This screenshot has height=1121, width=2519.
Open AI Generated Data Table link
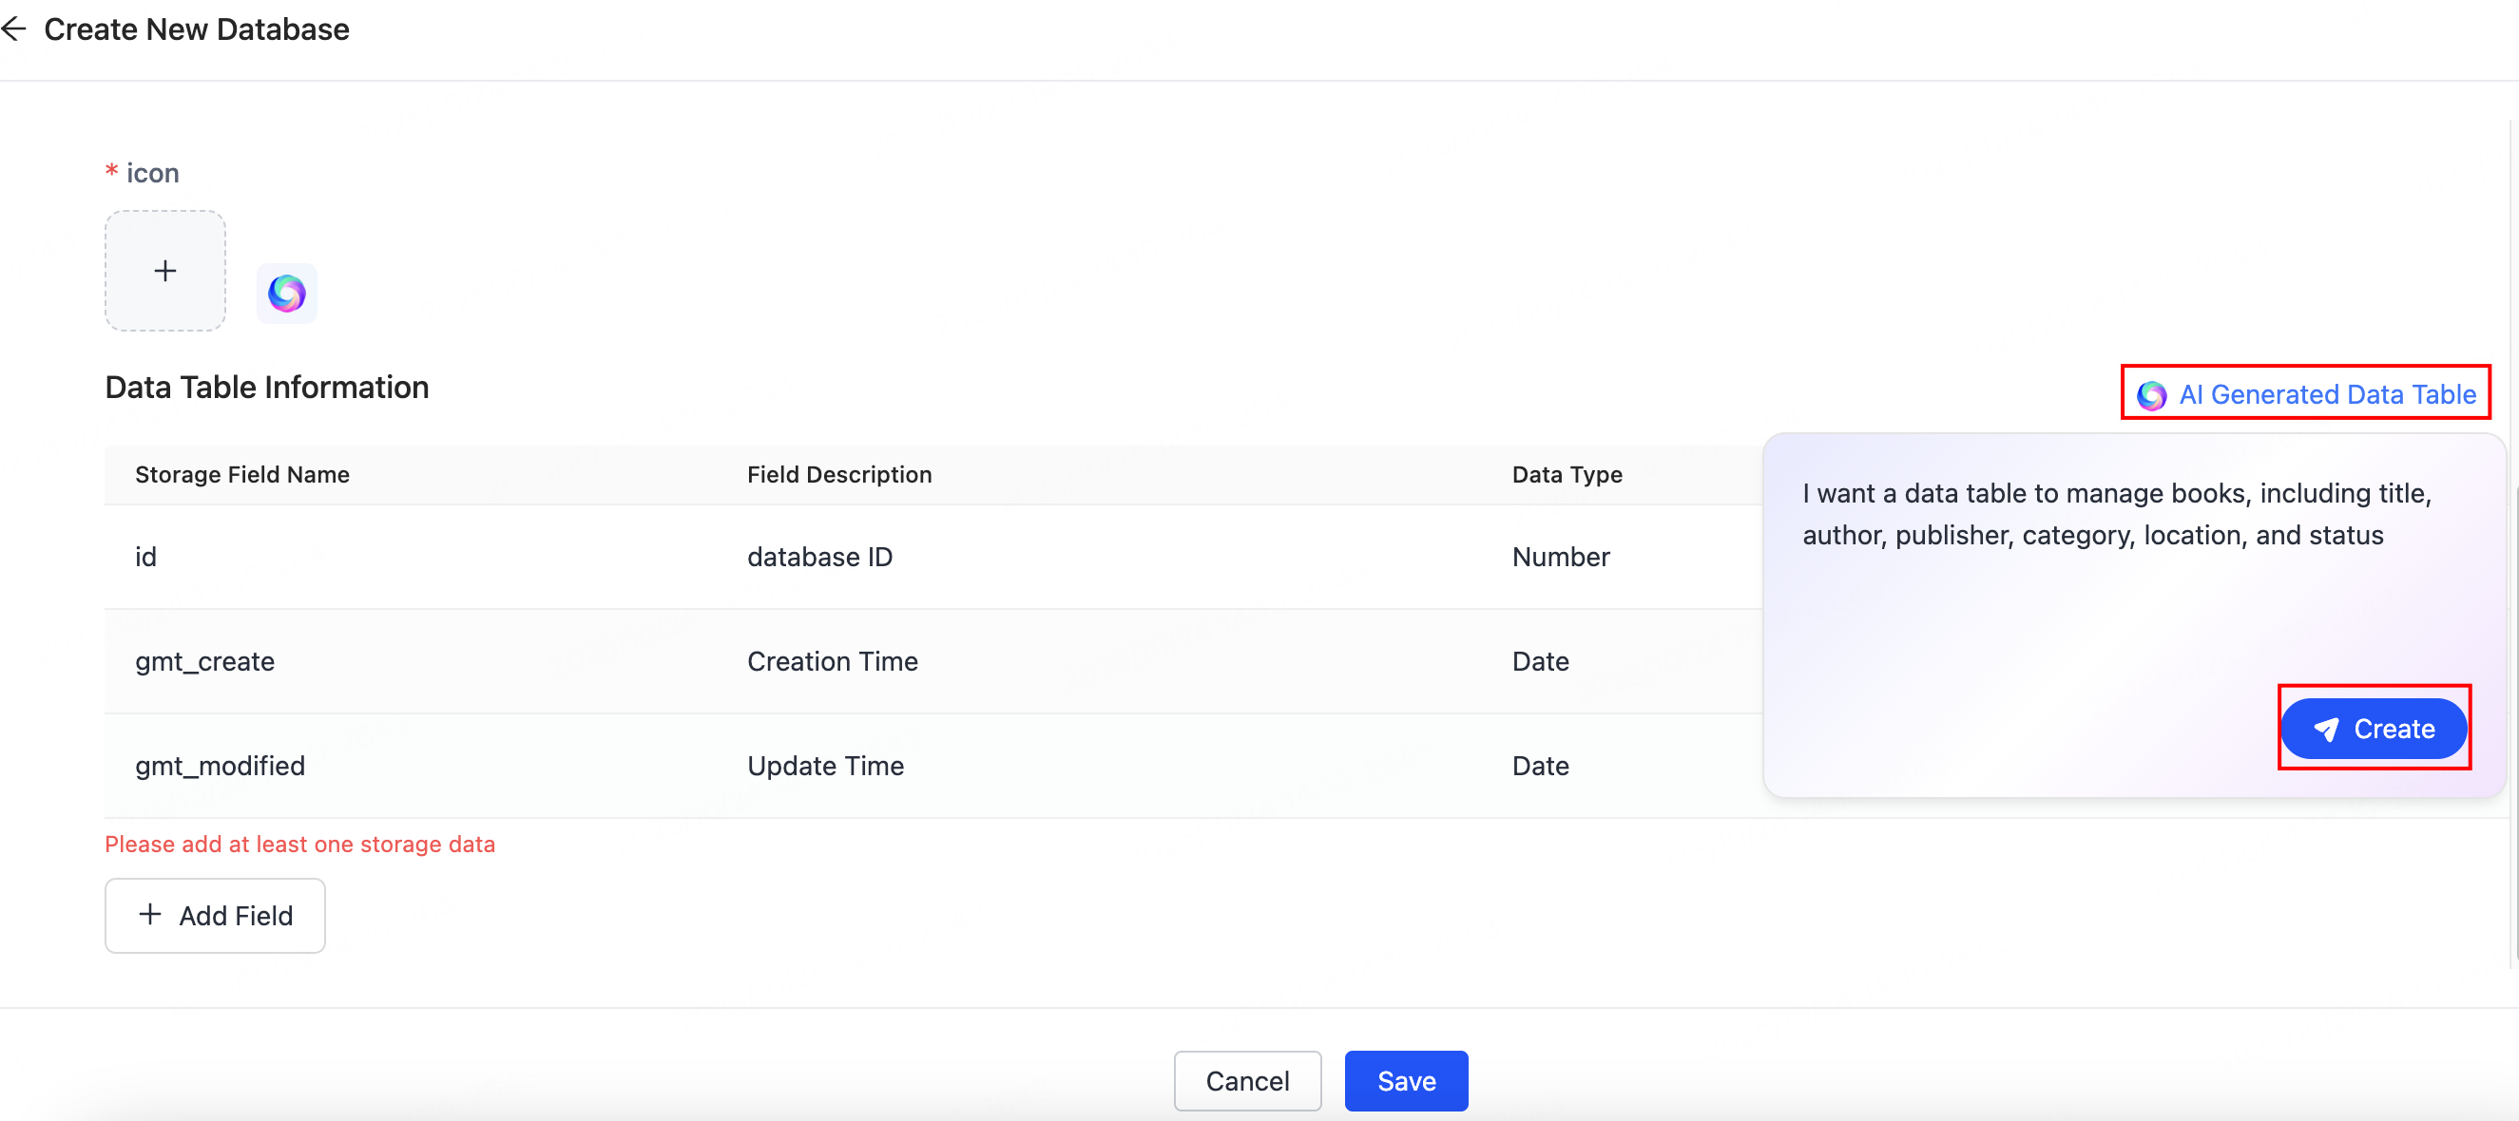(x=2326, y=394)
